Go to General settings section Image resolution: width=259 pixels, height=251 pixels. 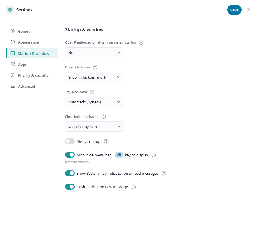tap(32, 31)
